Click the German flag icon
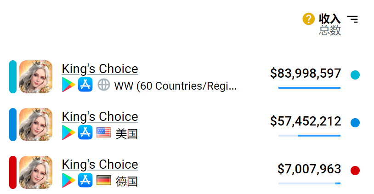 click(x=104, y=181)
